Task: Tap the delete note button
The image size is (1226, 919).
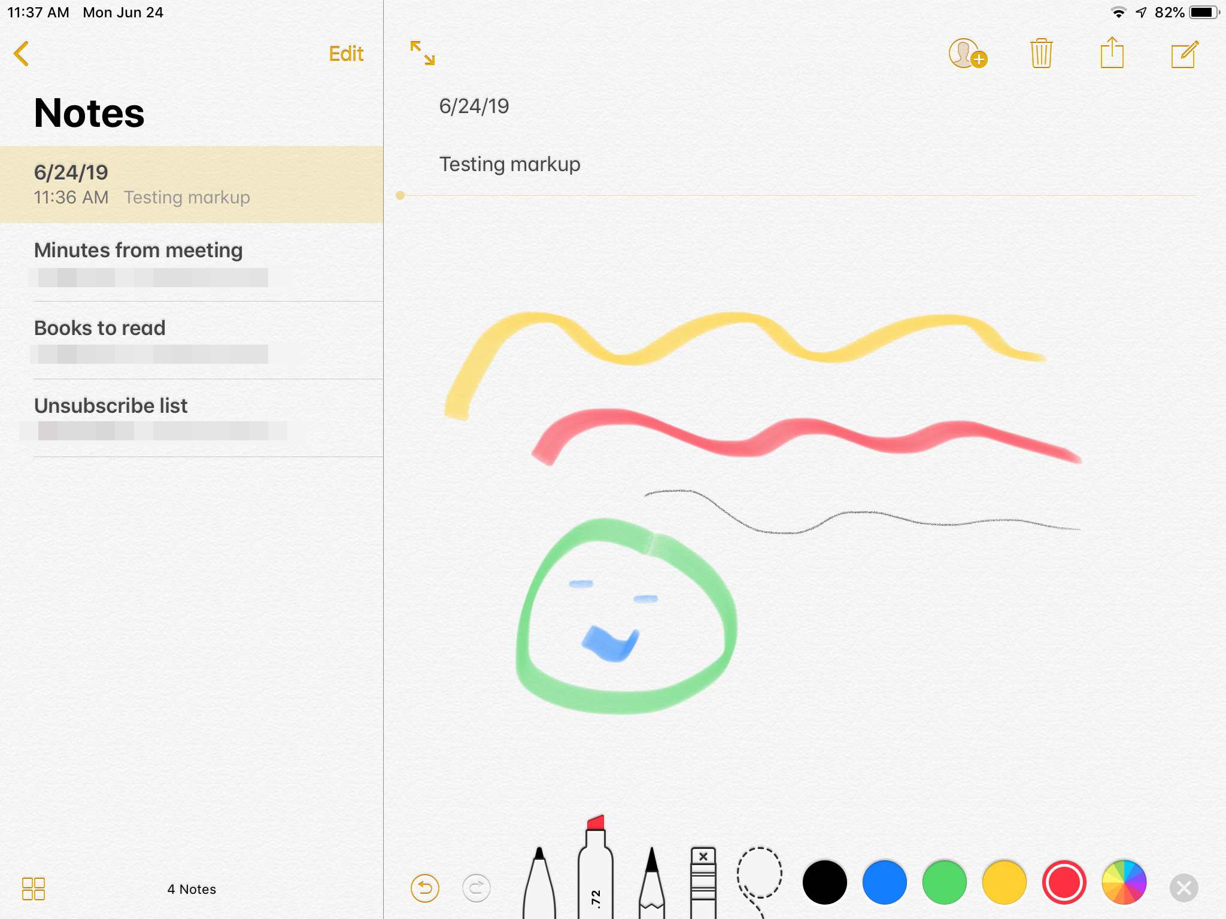Action: pyautogui.click(x=1043, y=52)
